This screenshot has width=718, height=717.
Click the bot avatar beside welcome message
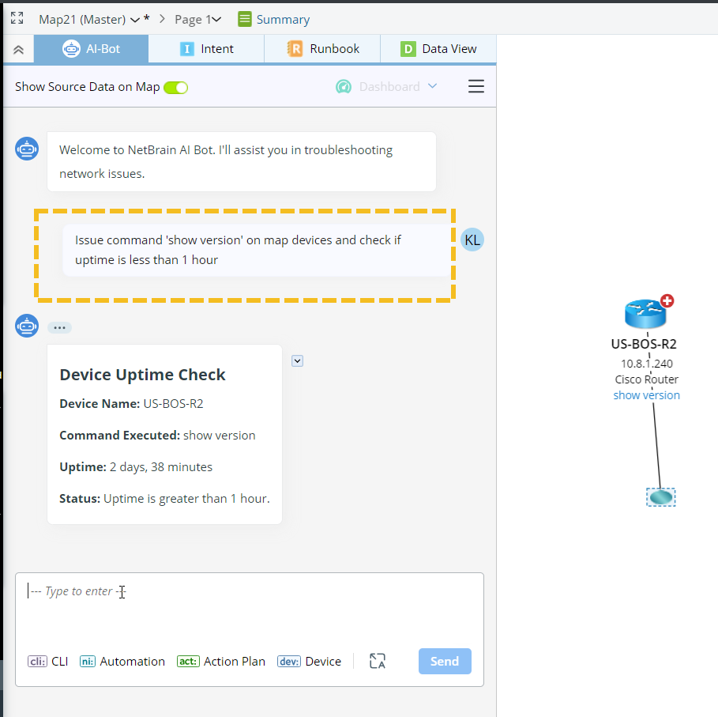27,149
